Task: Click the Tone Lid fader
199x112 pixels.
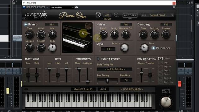Action: [x=66, y=68]
